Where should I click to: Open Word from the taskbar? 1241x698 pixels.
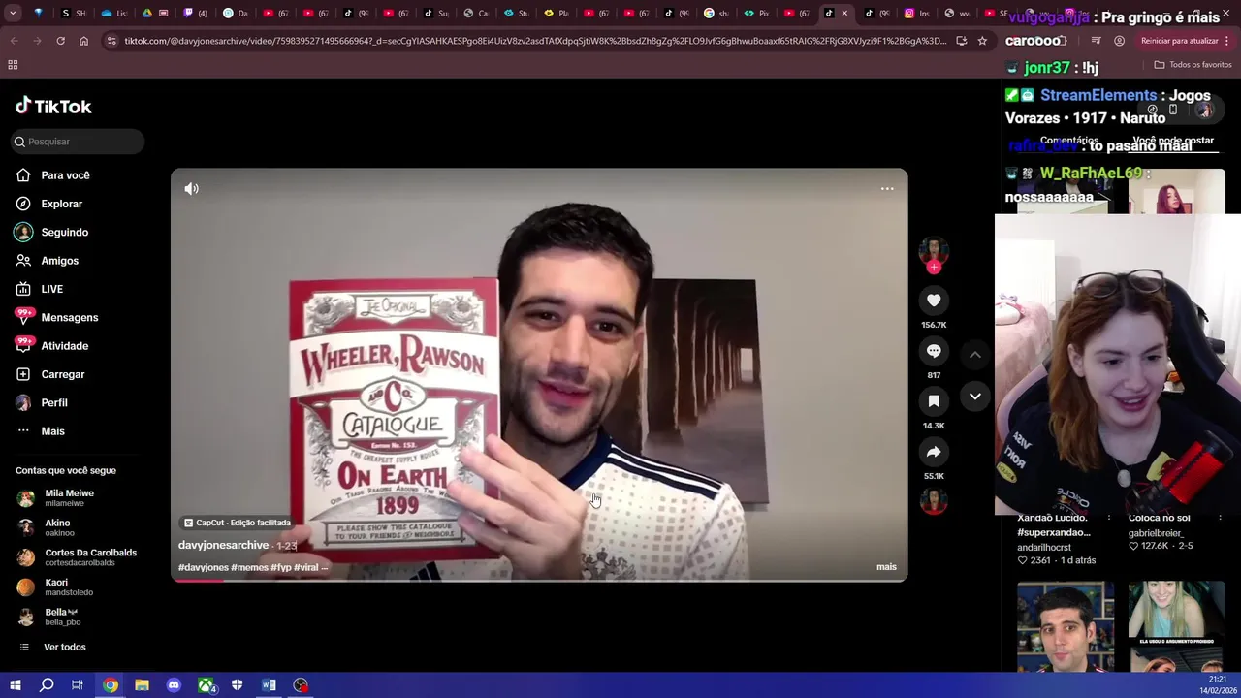point(269,685)
